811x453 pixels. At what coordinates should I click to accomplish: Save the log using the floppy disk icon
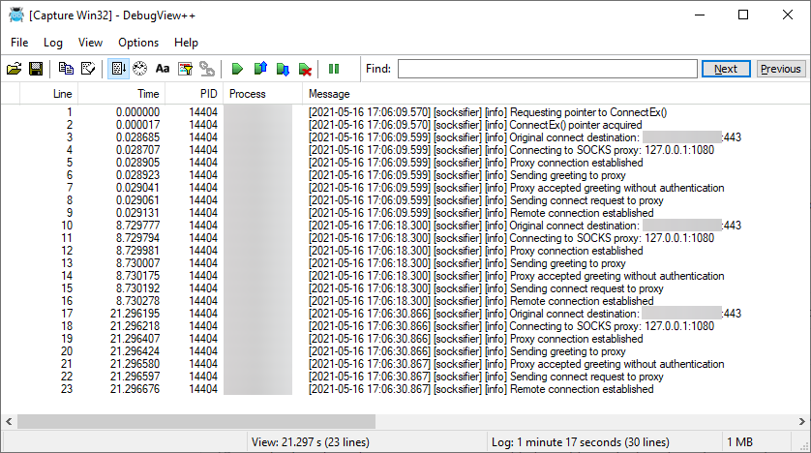pos(36,69)
